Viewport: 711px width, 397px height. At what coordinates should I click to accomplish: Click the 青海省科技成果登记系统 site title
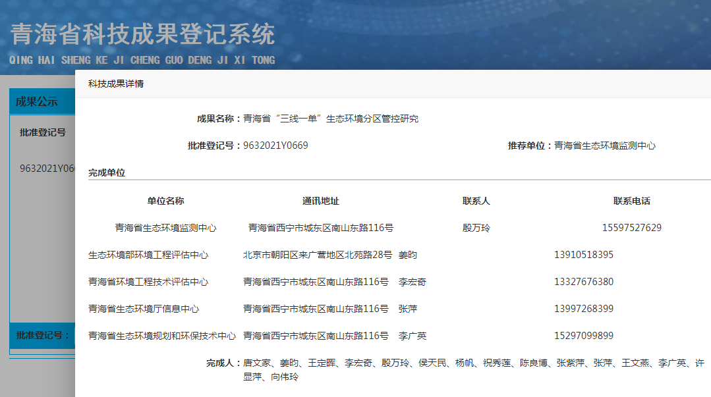coord(142,34)
